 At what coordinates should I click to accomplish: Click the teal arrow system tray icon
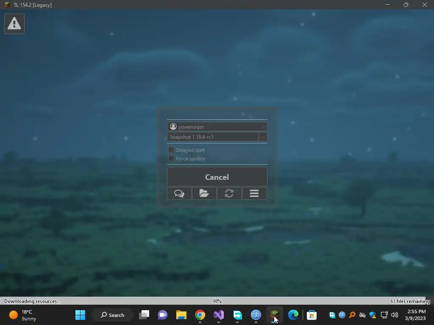pyautogui.click(x=332, y=315)
